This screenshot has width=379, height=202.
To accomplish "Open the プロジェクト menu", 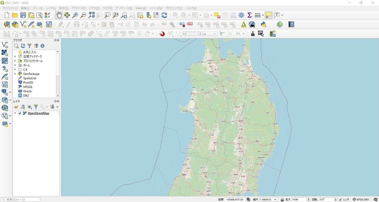I will 9,8.
